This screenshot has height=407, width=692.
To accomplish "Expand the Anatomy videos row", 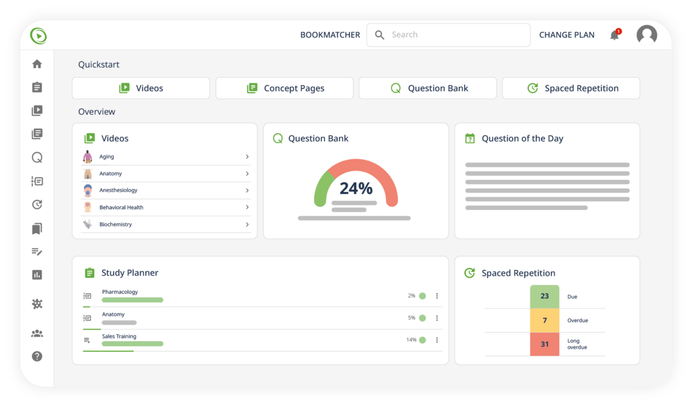I will pos(247,174).
